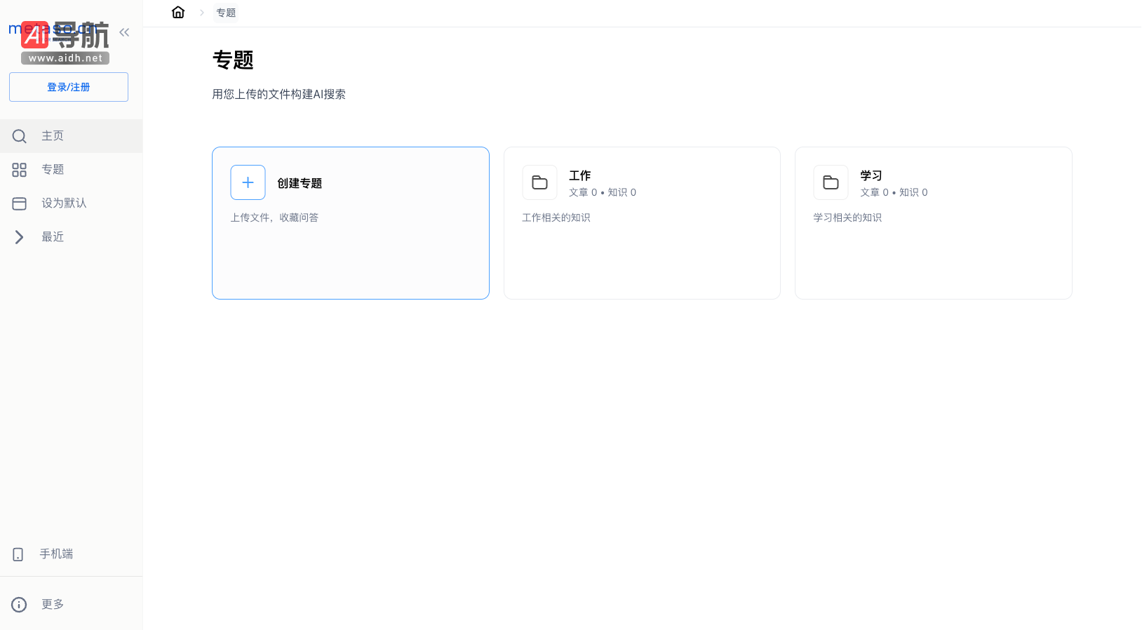Select 专题 in the sidebar menu
Screen dimensions: 1142x630
click(53, 170)
